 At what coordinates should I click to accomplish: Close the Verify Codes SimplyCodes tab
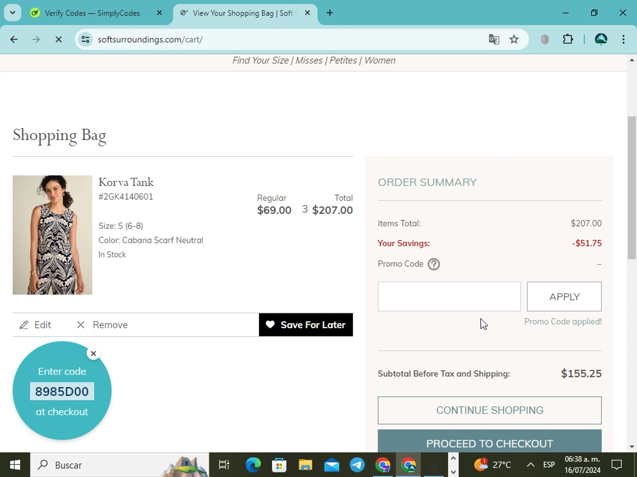159,13
